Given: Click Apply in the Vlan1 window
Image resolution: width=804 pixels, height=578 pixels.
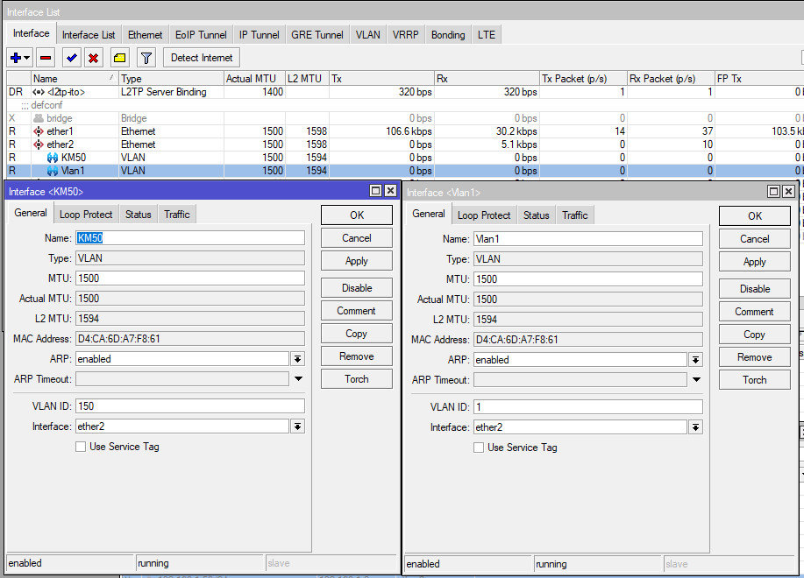Looking at the screenshot, I should 754,262.
